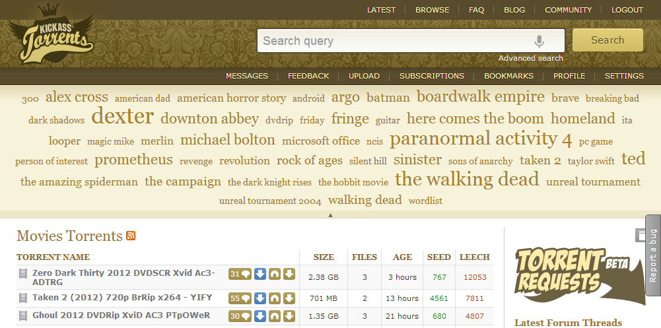Open Ghoul 2012 DVDRip XviD torrent link
661x328 pixels.
[121, 315]
